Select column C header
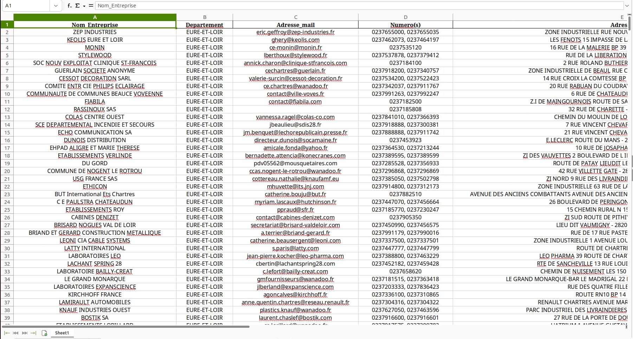 [x=296, y=17]
